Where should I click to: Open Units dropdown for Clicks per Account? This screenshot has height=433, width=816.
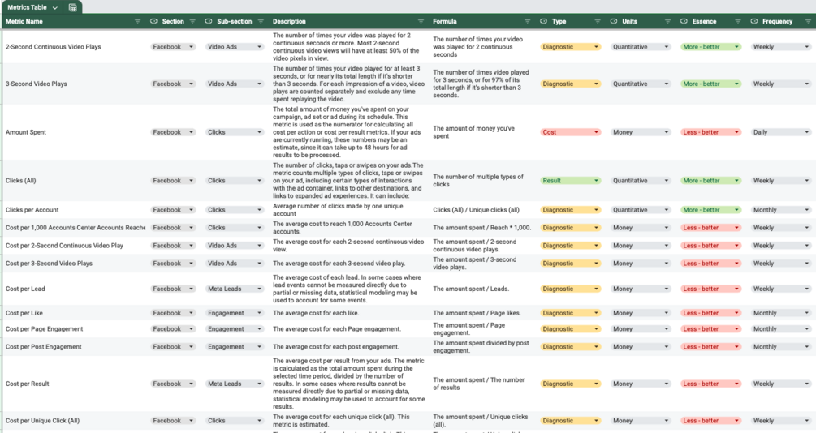[x=641, y=210]
